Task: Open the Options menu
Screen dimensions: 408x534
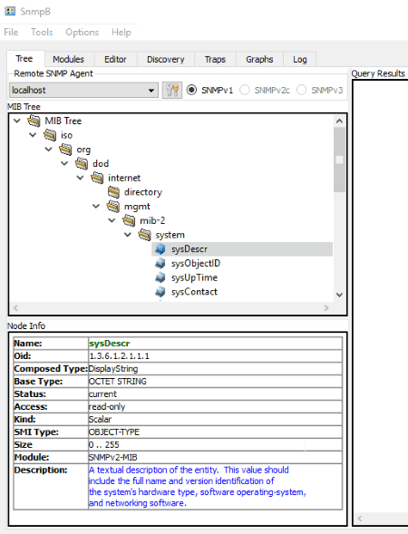Action: coord(83,32)
